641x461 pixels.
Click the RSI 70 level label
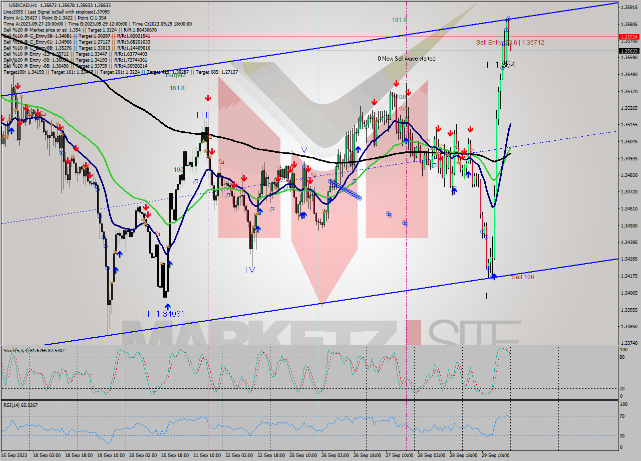tap(622, 416)
